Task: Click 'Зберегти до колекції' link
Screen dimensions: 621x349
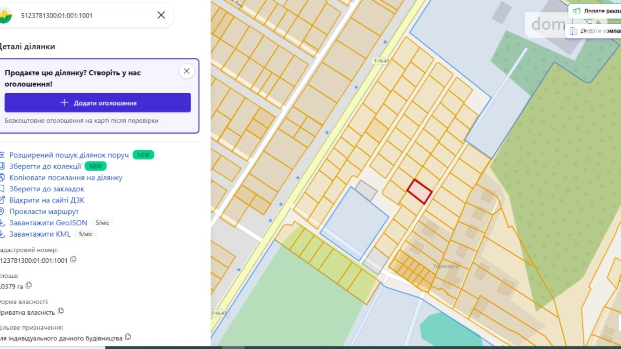Action: point(45,166)
